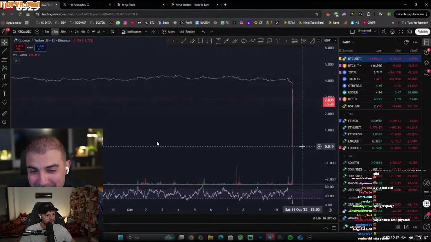Select ellipse tool in favorites drawing toolbar

pos(243,41)
